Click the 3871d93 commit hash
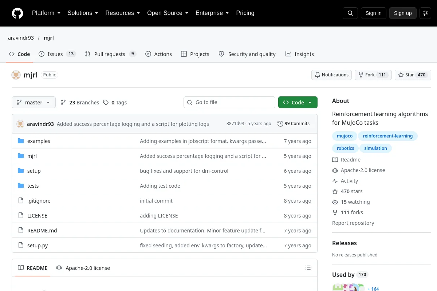The height and width of the screenshot is (291, 437). click(x=235, y=124)
